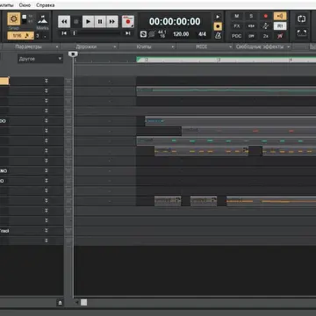Image resolution: width=316 pixels, height=316 pixels.
Task: Click the Stop transport button
Action: (76, 22)
